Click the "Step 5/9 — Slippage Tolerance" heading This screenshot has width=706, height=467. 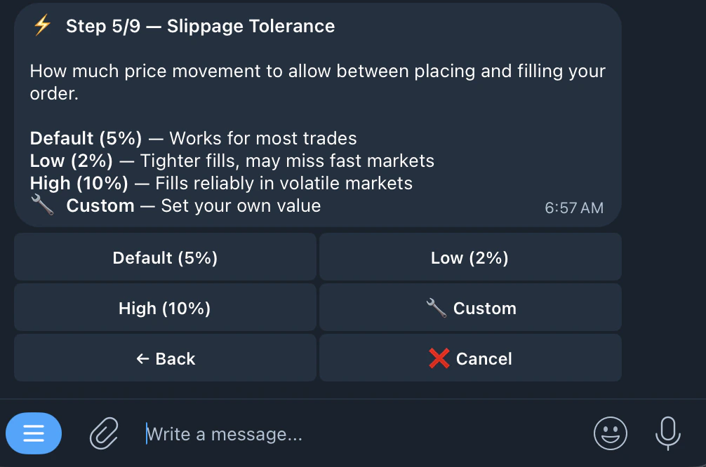click(200, 26)
